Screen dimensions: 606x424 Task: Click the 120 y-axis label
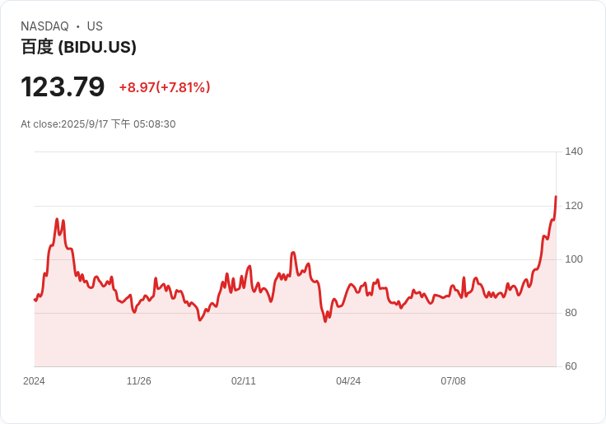[x=574, y=206]
